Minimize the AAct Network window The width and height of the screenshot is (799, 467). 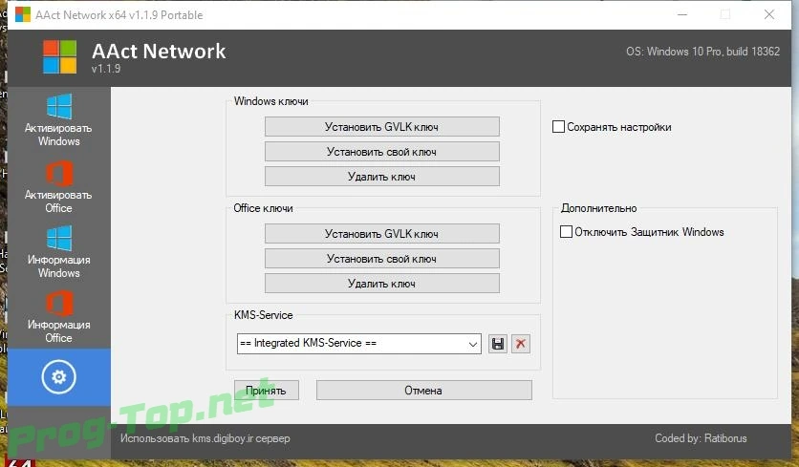(x=682, y=14)
